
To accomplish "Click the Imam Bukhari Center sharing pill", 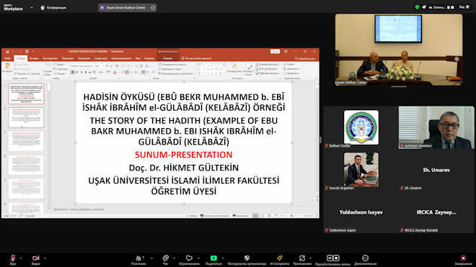I will [x=128, y=8].
